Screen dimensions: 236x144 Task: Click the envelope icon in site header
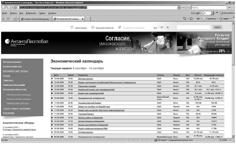click(162, 27)
